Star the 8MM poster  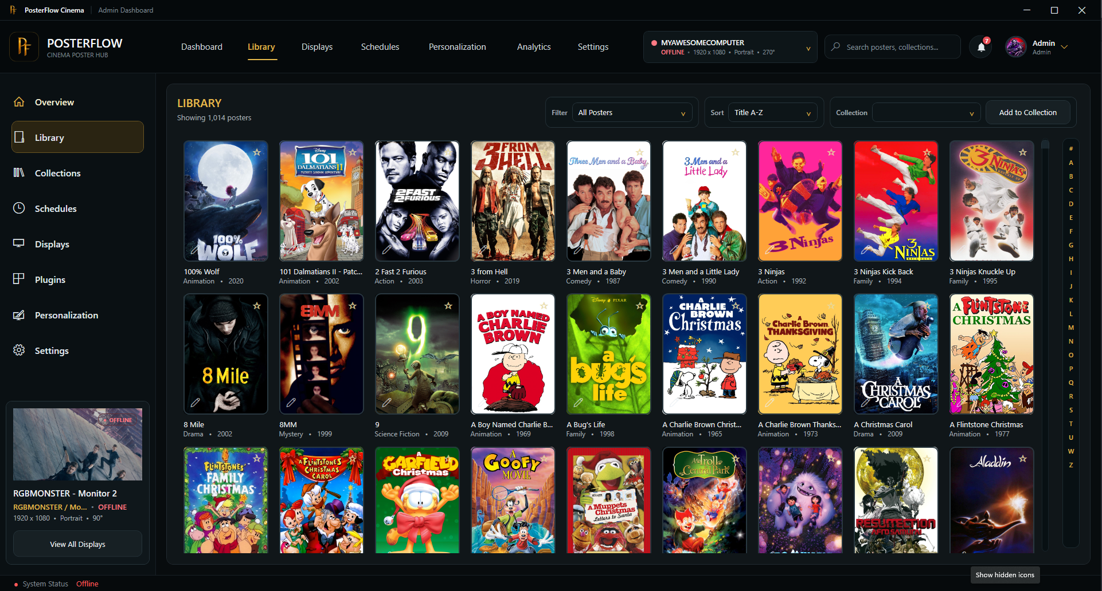353,306
